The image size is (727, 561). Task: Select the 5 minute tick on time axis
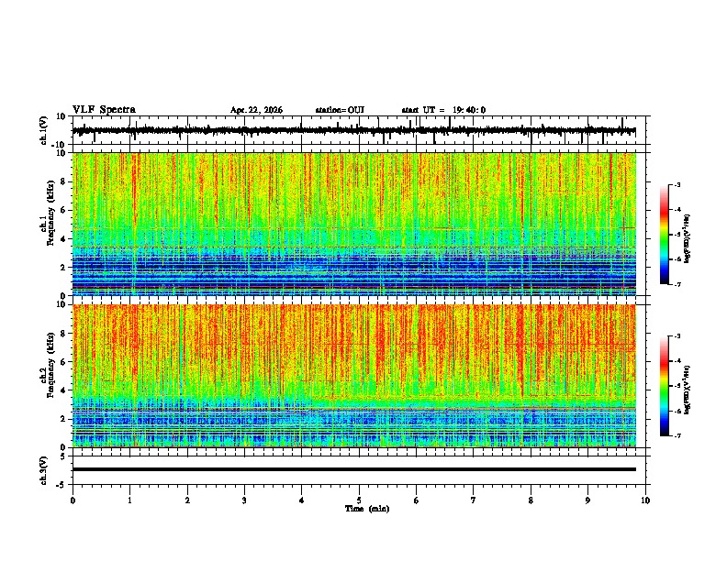(359, 500)
